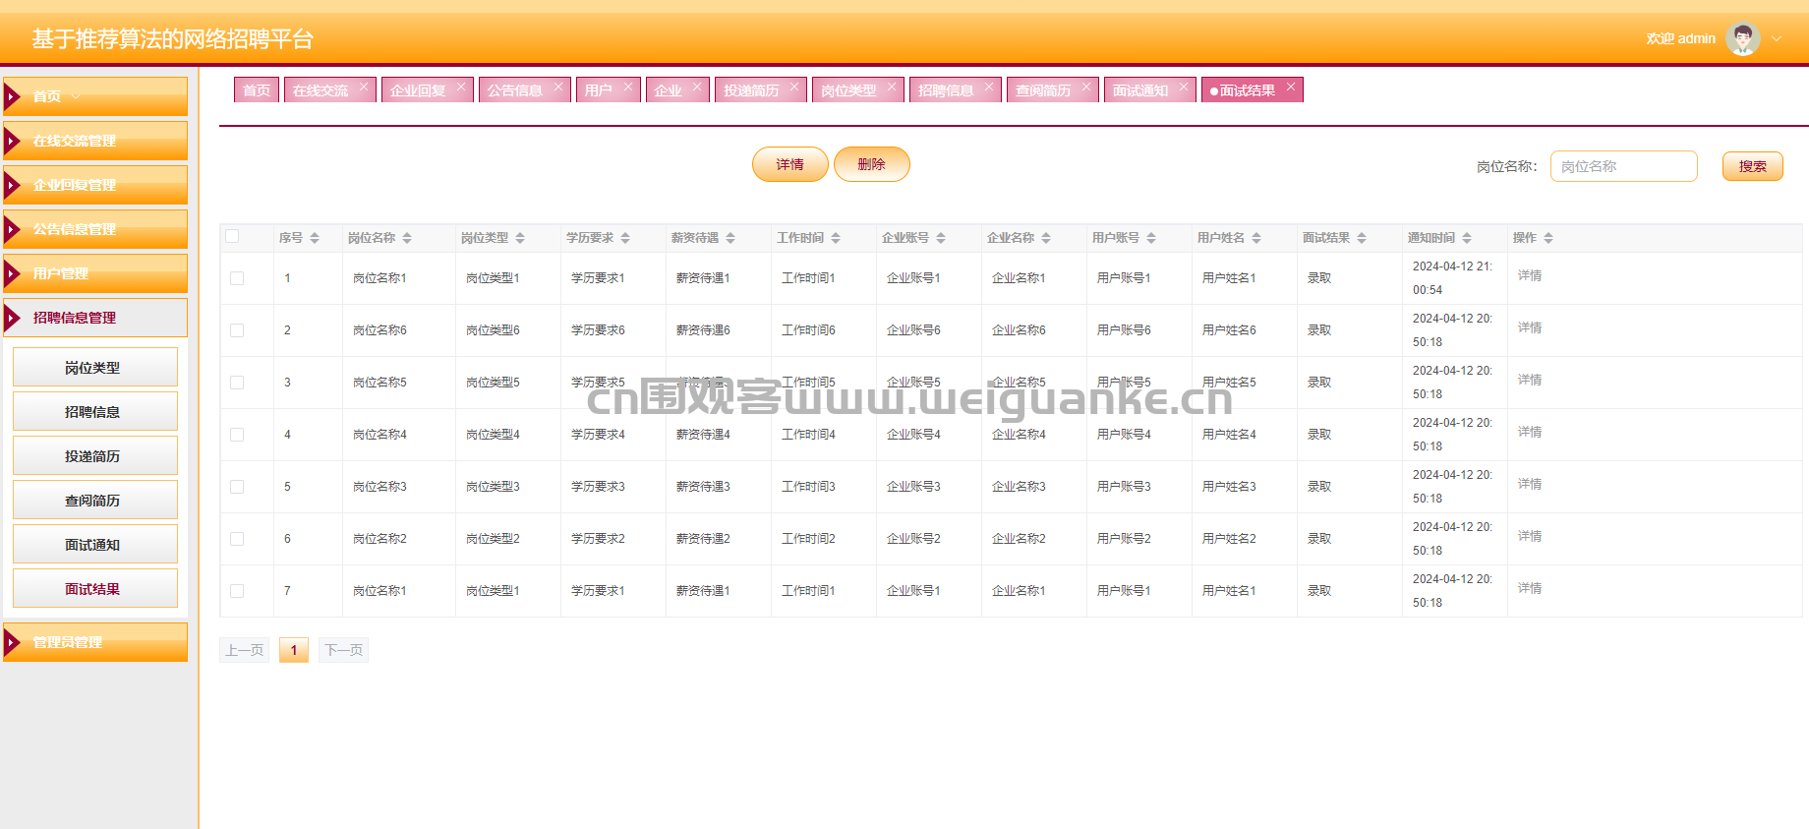Expand the 管理员管理 sidebar section
The image size is (1809, 829).
coord(95,642)
